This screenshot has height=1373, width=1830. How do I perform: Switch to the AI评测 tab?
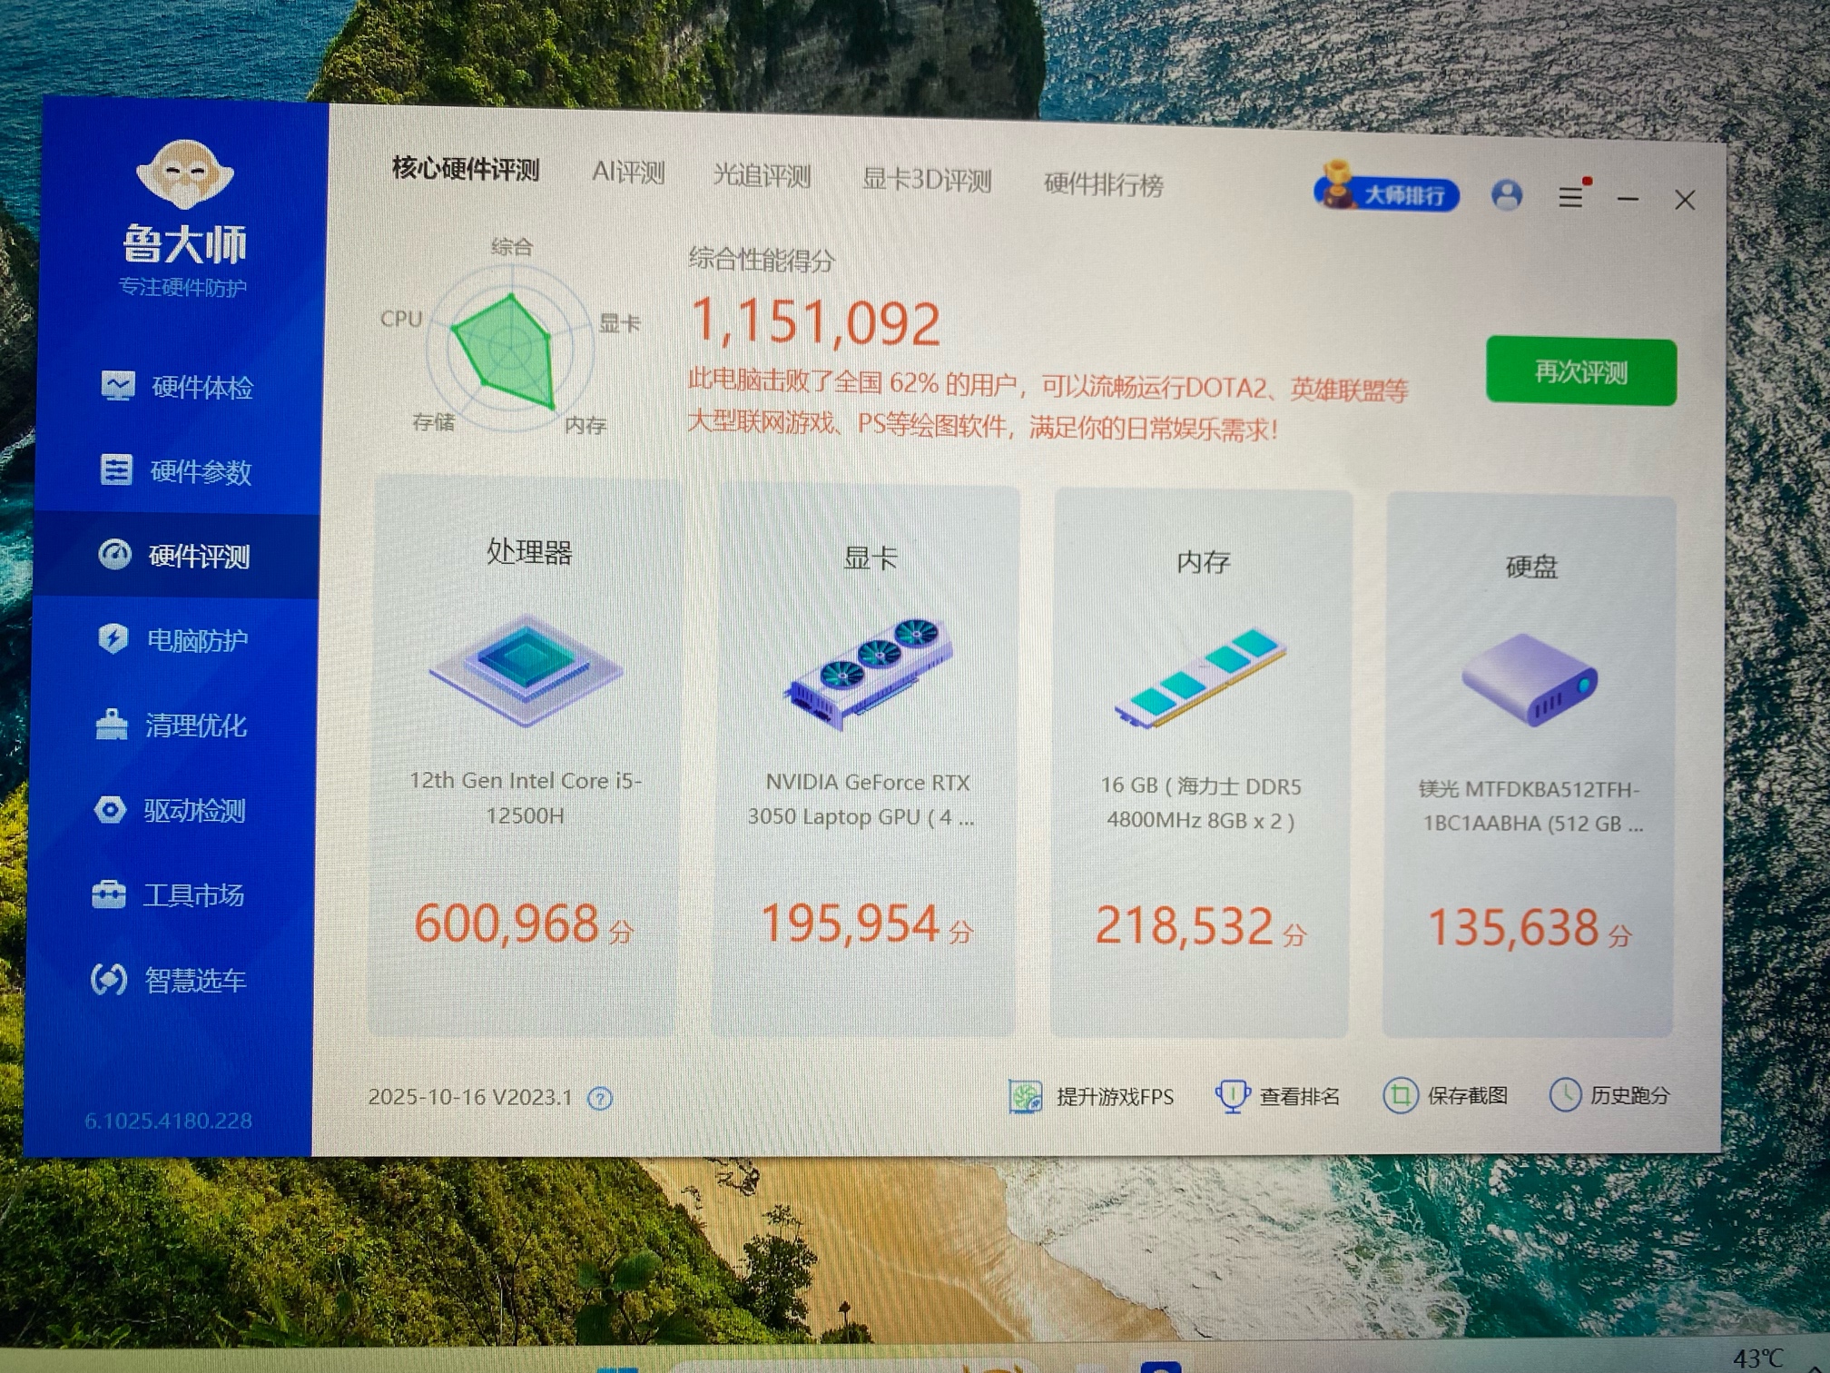click(x=628, y=173)
